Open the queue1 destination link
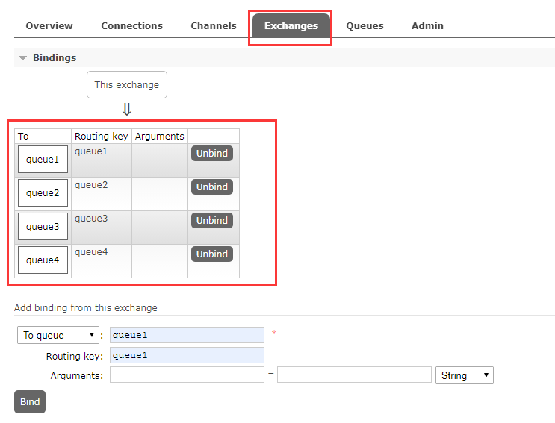Screen dimensions: 555x423 43,160
